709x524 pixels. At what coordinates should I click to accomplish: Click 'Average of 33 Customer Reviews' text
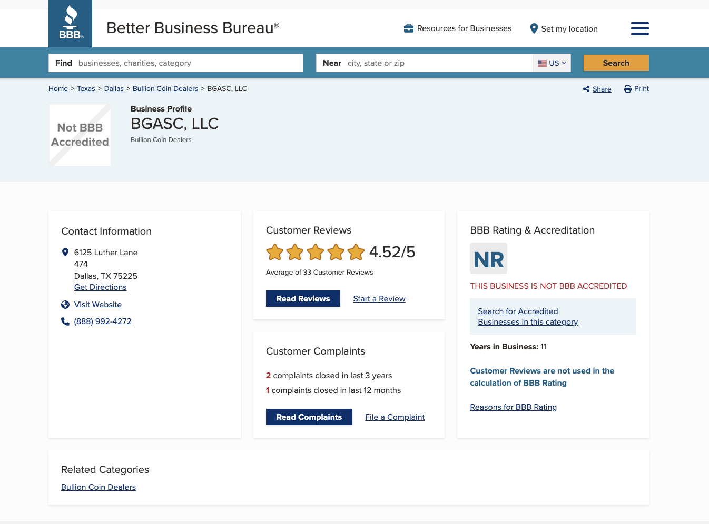click(x=319, y=273)
